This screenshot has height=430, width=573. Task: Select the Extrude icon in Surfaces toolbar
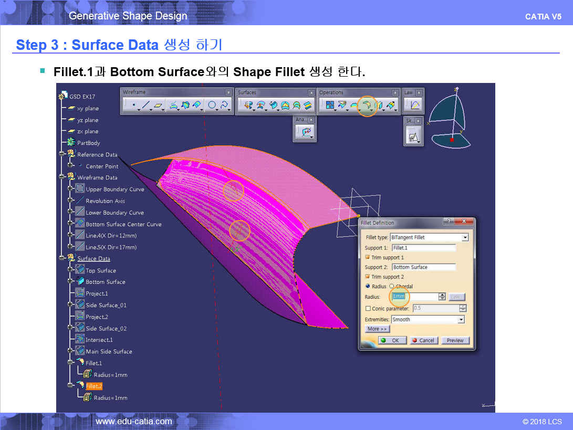click(247, 106)
